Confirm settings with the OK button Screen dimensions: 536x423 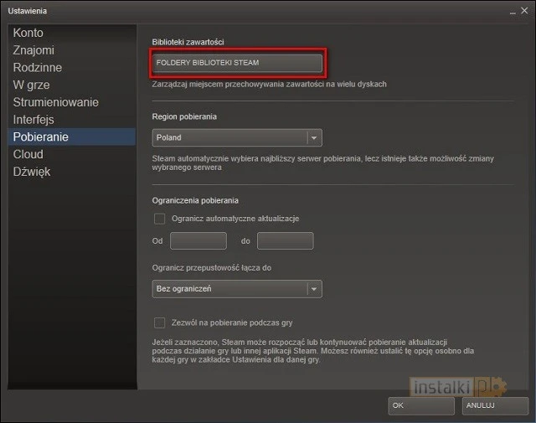point(421,406)
